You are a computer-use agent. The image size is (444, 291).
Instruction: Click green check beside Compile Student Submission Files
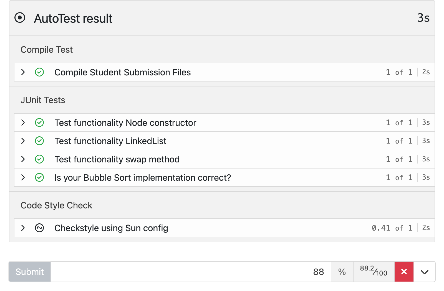39,72
